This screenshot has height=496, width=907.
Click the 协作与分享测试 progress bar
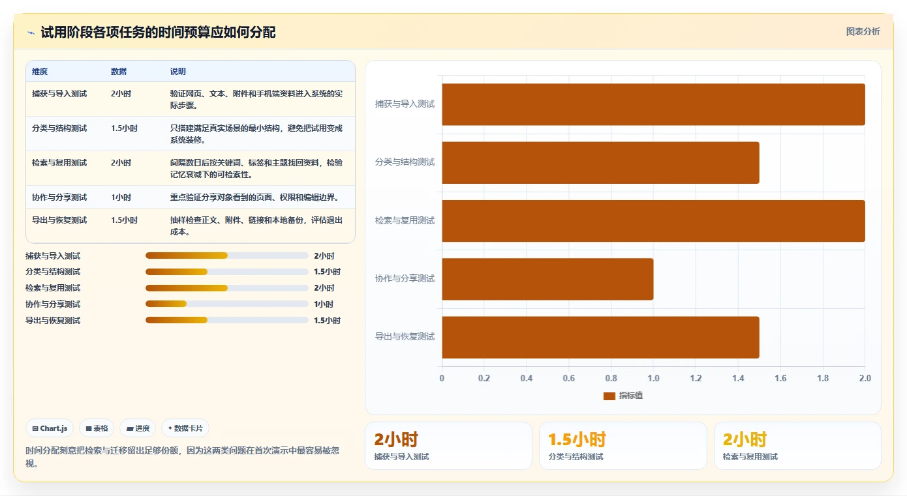(x=227, y=304)
